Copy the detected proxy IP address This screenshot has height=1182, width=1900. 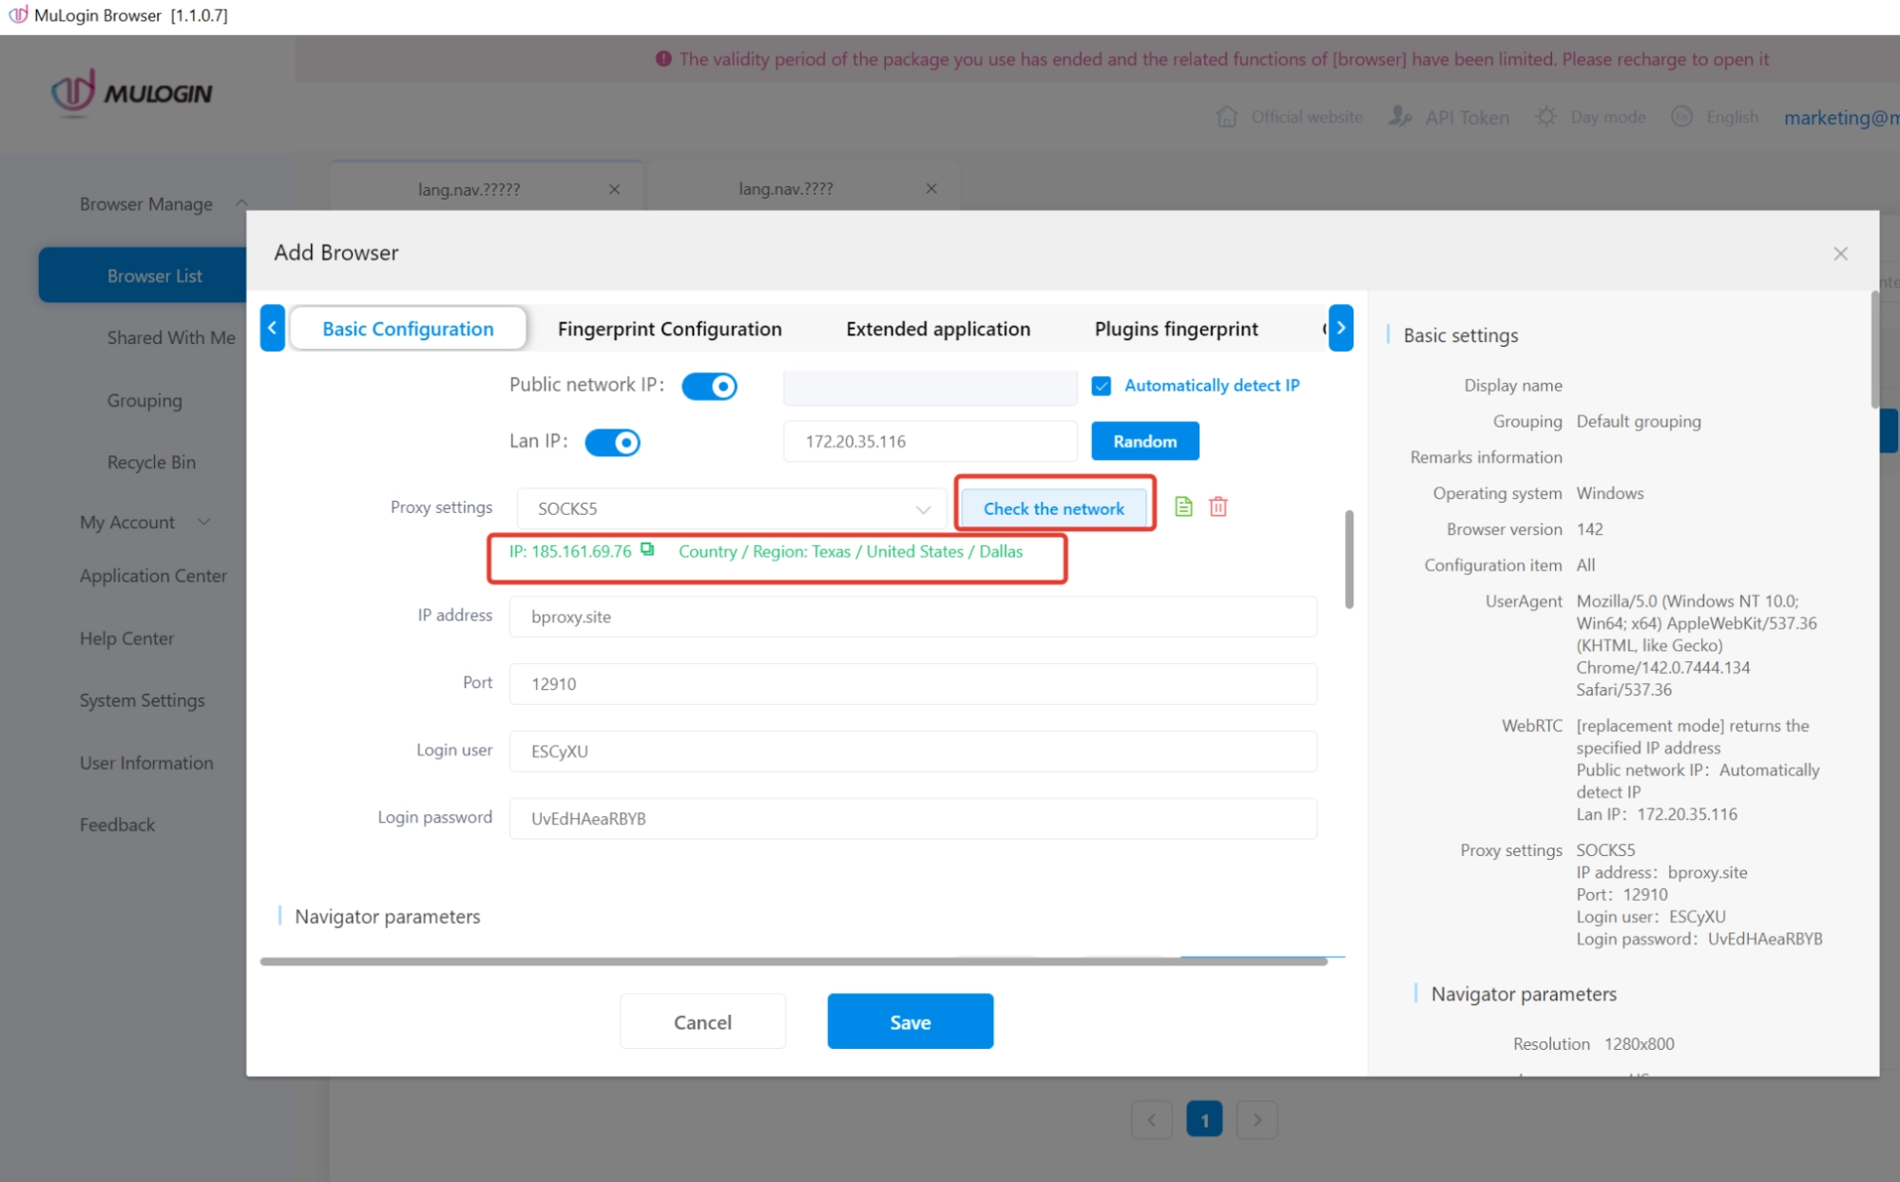pos(647,550)
